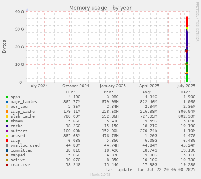Click the dark green shmem legend swatch
The width and height of the screenshot is (201, 179).
tap(7, 121)
